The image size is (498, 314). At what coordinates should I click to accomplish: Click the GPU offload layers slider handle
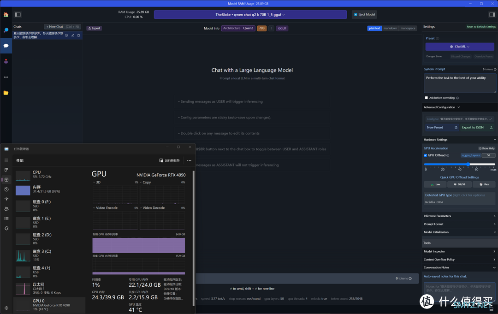click(x=468, y=164)
